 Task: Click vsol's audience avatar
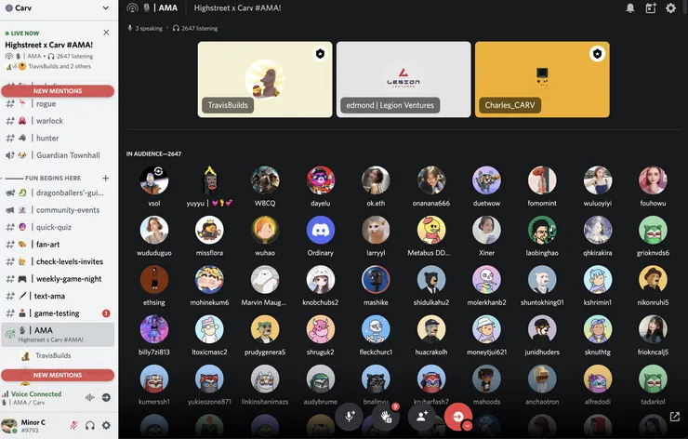click(154, 180)
